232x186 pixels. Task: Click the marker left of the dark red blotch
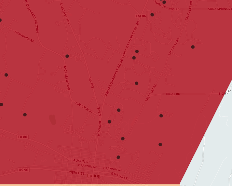25,115
